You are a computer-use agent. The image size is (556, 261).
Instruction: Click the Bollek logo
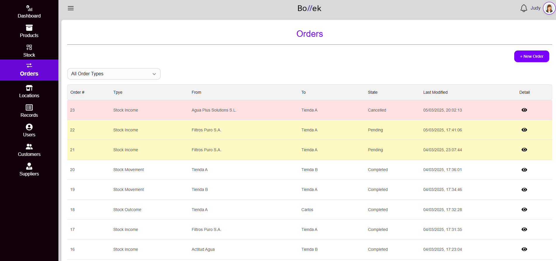click(309, 8)
